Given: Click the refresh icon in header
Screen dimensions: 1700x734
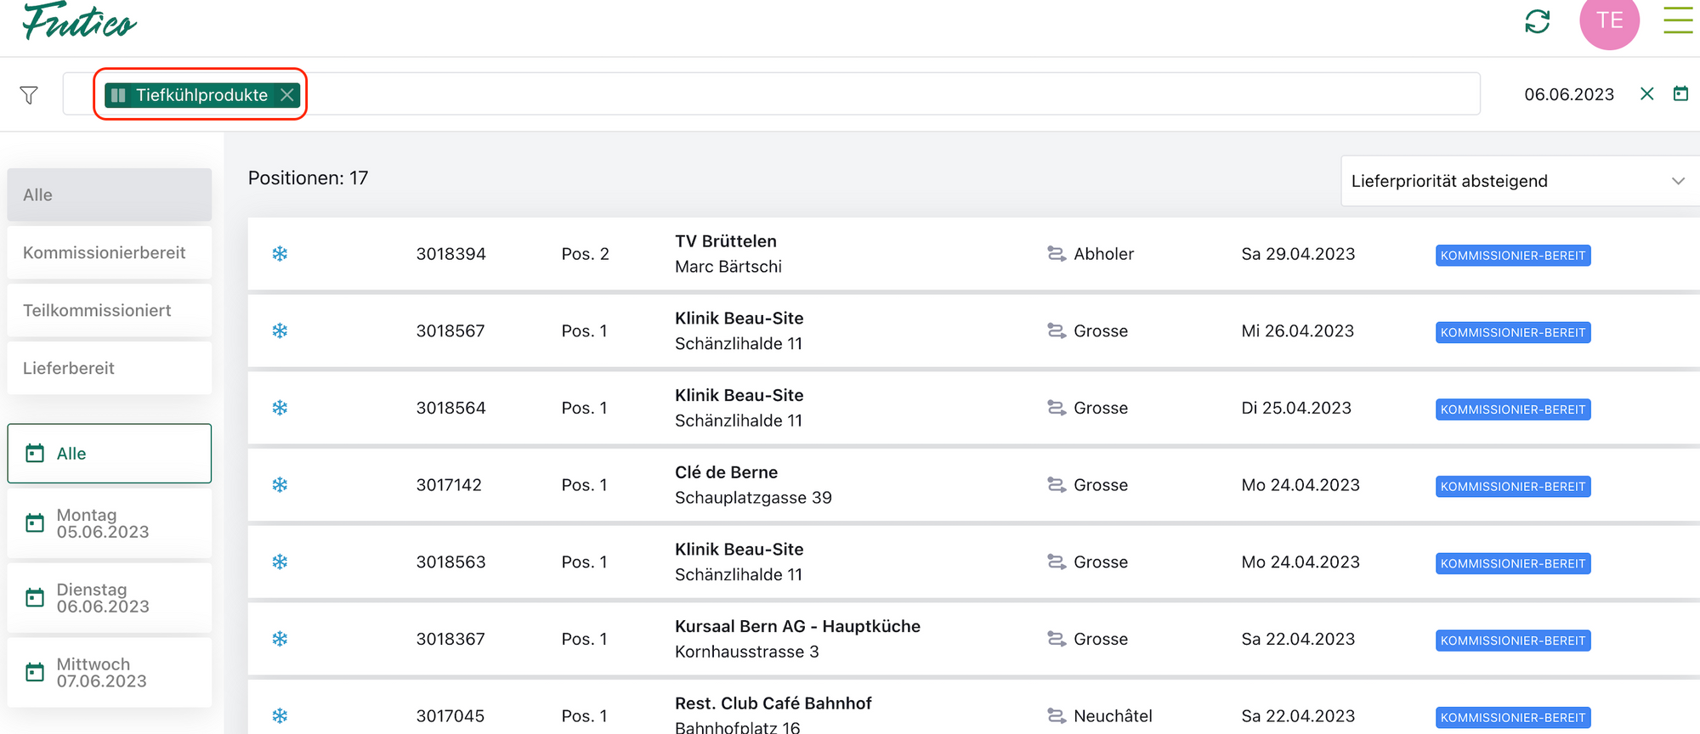Looking at the screenshot, I should 1537,21.
